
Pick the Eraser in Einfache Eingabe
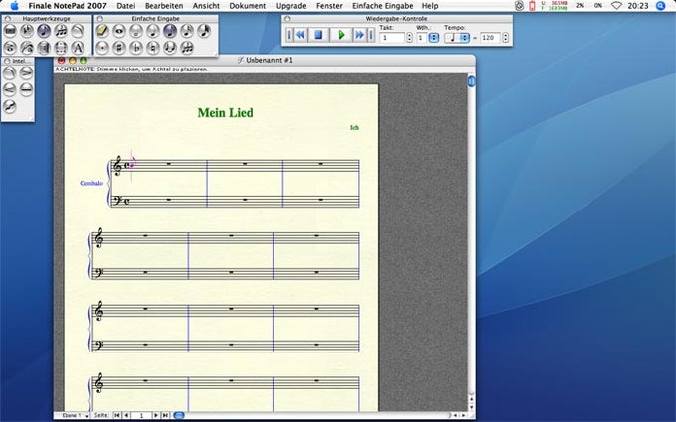pos(102,31)
